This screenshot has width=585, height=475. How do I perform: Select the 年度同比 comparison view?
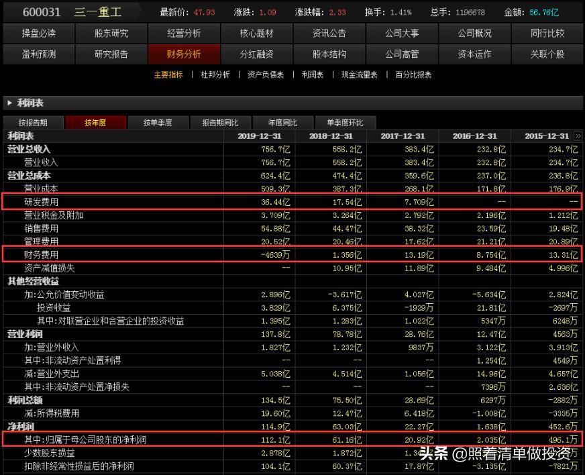pos(282,122)
